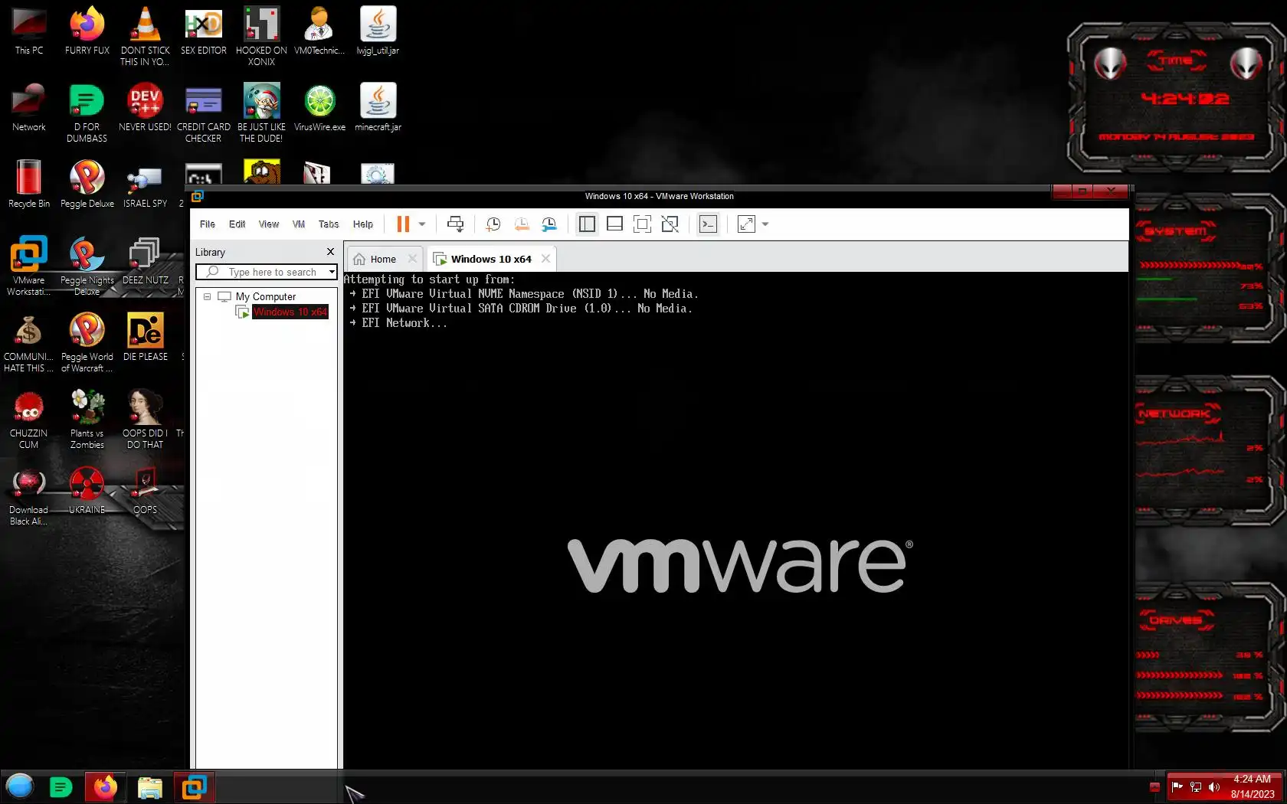Open Firefox from the taskbar

tap(105, 786)
